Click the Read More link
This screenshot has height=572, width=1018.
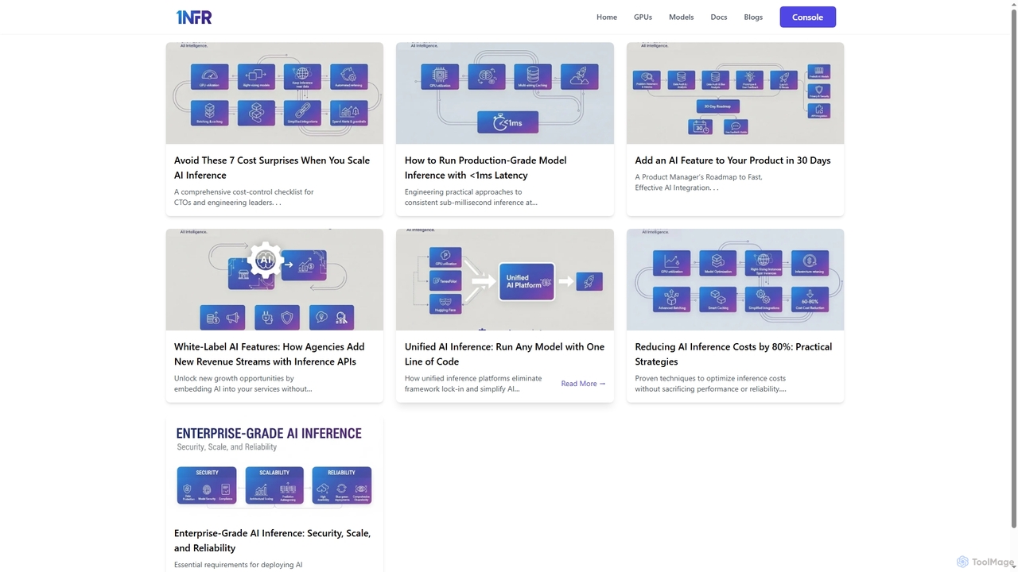click(x=583, y=384)
